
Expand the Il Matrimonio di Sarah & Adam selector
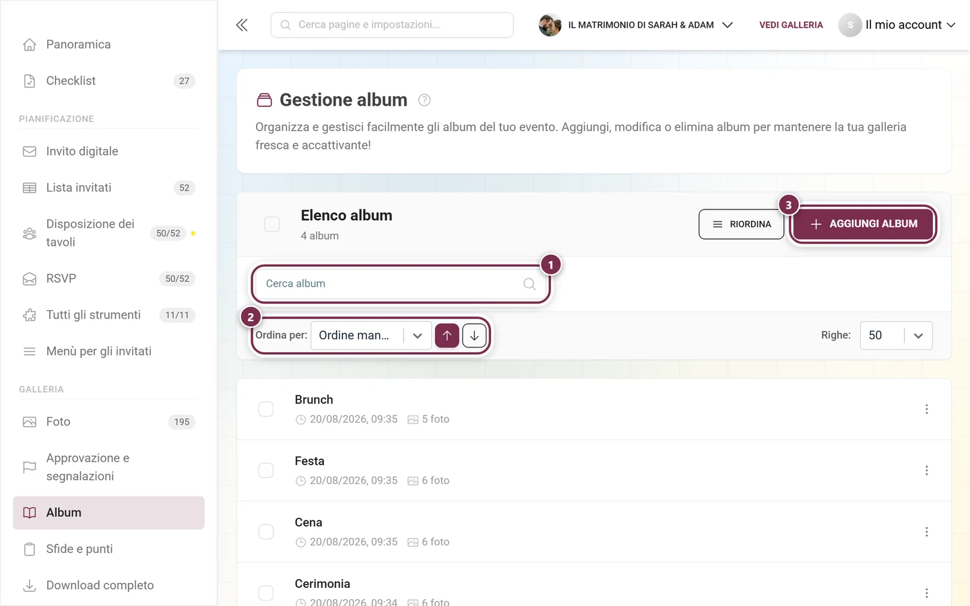tap(636, 25)
